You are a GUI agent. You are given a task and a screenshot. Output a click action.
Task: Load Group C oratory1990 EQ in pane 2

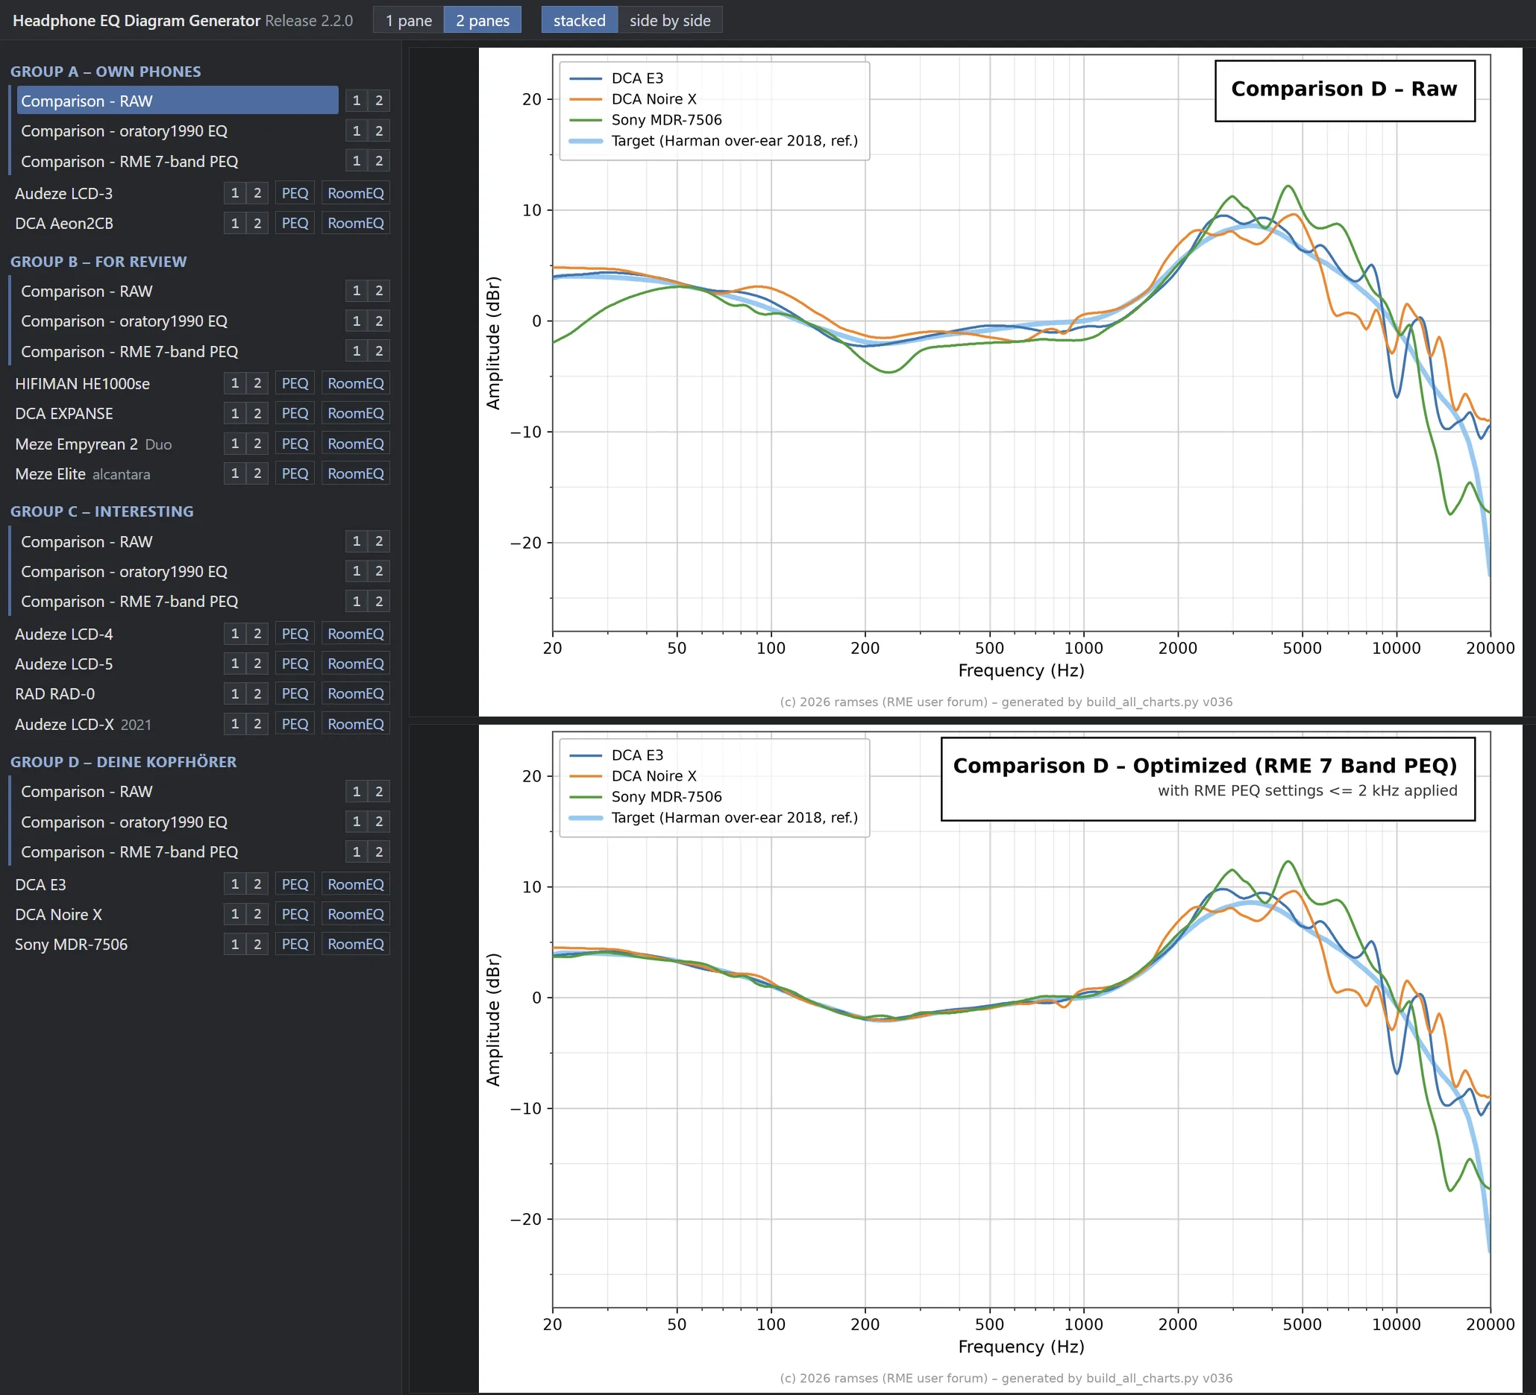coord(379,571)
